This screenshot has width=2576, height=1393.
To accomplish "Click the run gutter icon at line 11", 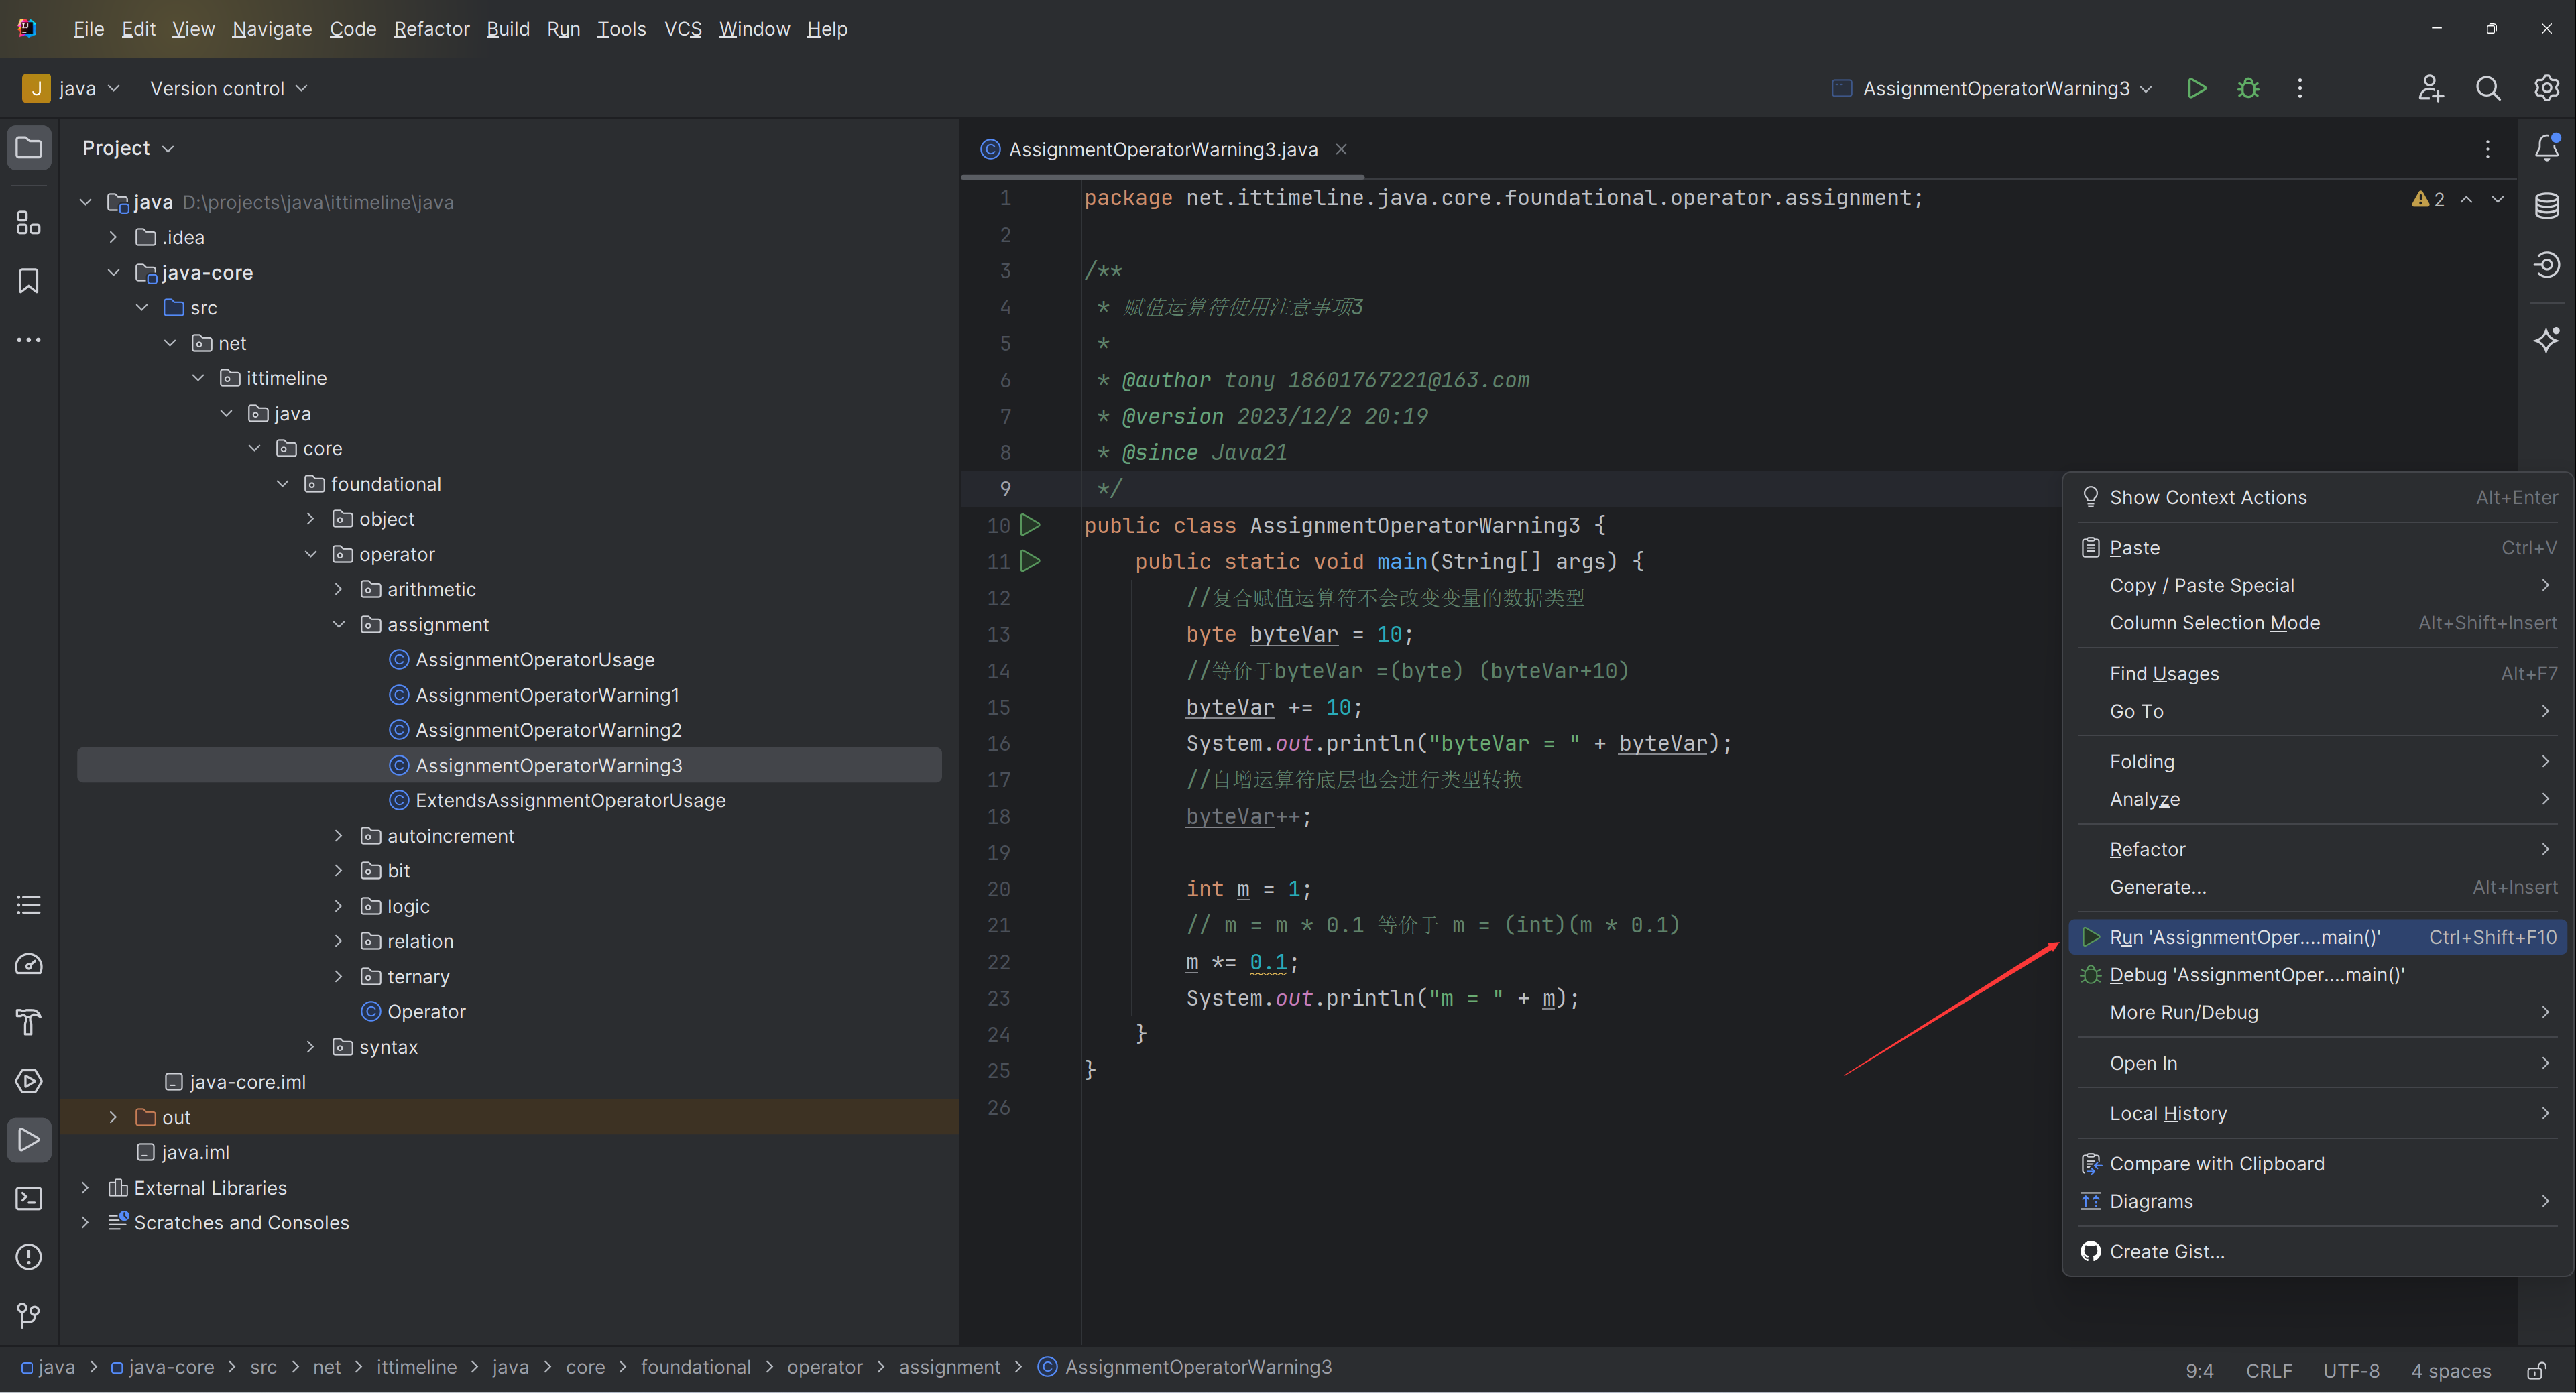I will pyautogui.click(x=1030, y=561).
